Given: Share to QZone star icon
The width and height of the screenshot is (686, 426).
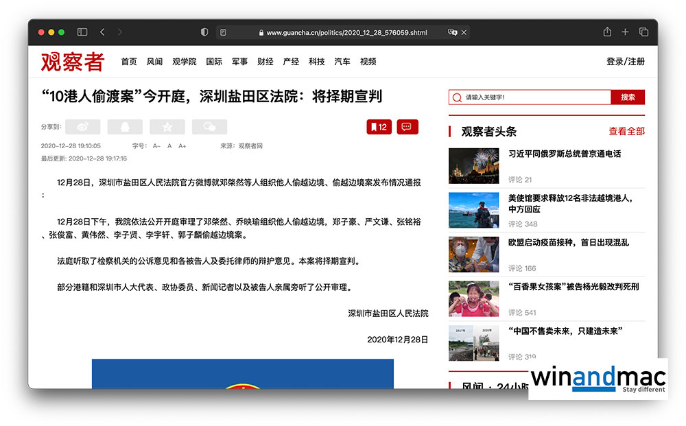Looking at the screenshot, I should point(167,127).
